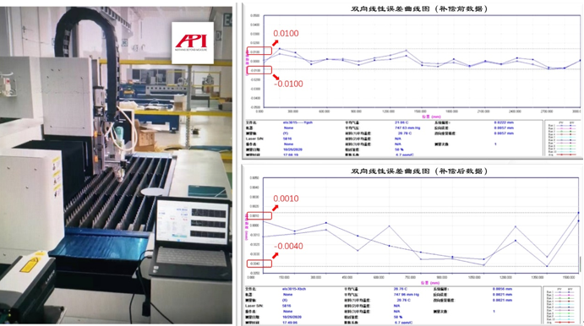Viewport: 584px width, 326px height.
Task: Click the red box around 0.0100 axis label
Action: pyautogui.click(x=259, y=52)
